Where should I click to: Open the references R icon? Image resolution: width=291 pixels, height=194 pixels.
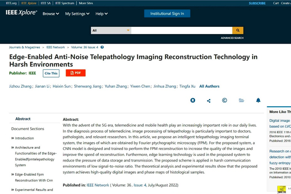pyautogui.click(x=193, y=100)
